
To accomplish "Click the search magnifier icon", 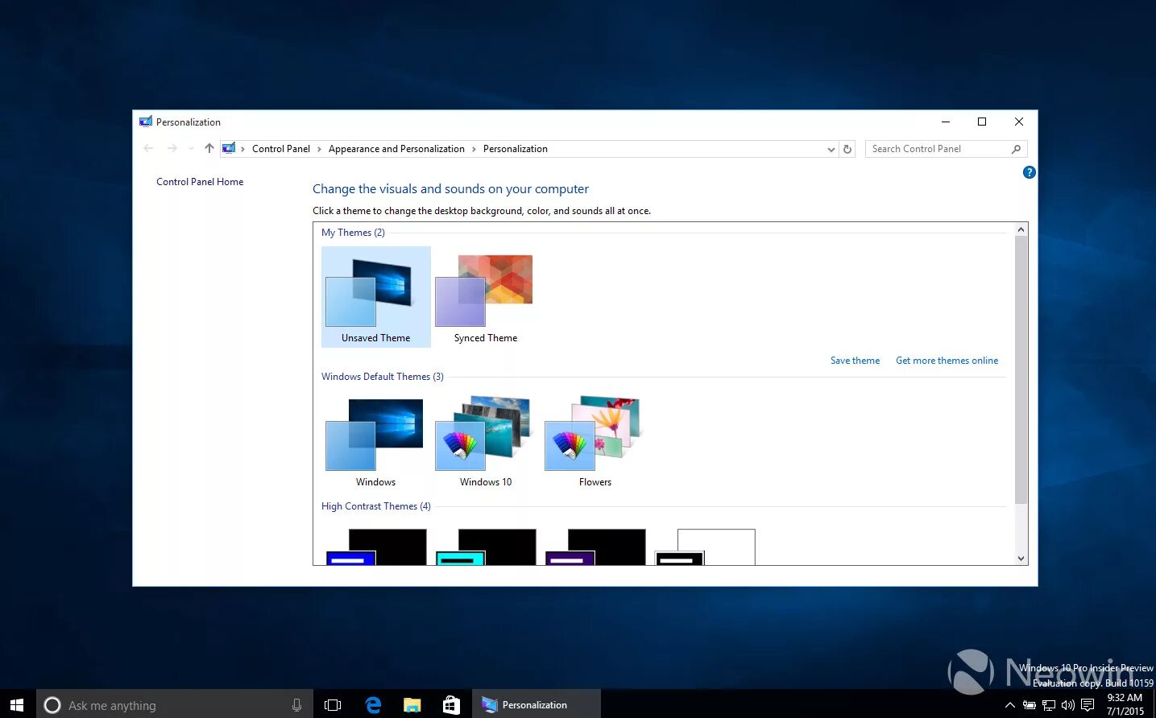I will click(x=1016, y=149).
